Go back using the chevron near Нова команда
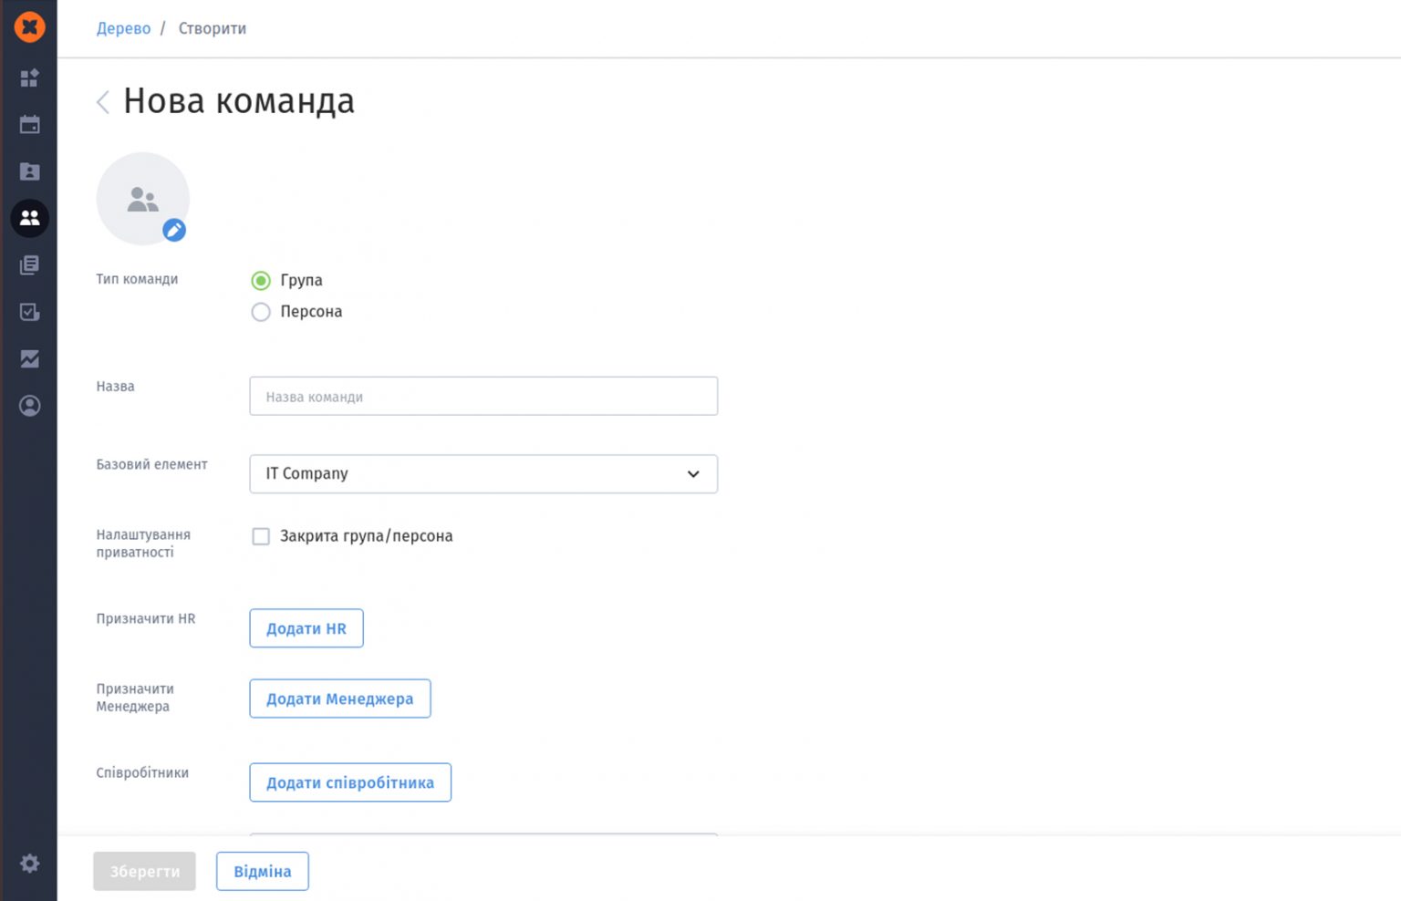1401x901 pixels. tap(102, 102)
